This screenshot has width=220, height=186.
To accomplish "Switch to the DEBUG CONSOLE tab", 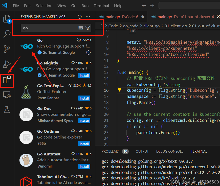I will [170, 151].
